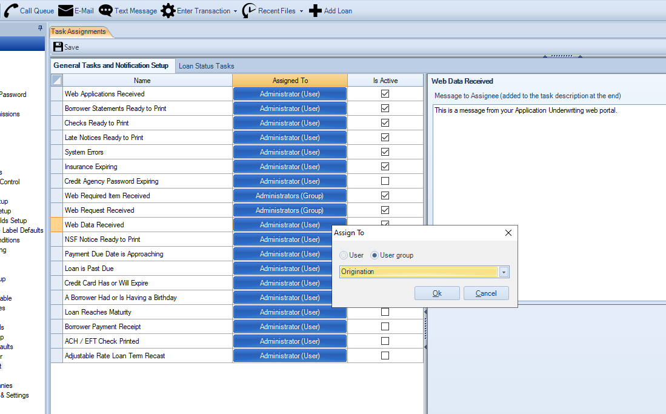
Task: Select Payment Due Date is Approaching row
Action: coord(147,254)
